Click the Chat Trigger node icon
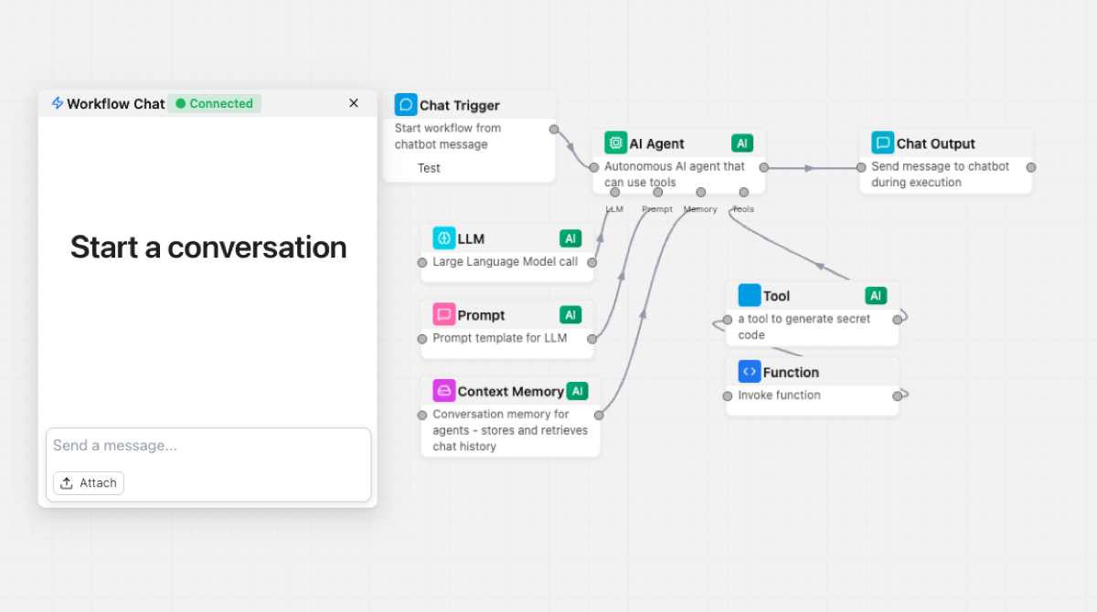Viewport: 1097px width, 612px height. (x=405, y=104)
